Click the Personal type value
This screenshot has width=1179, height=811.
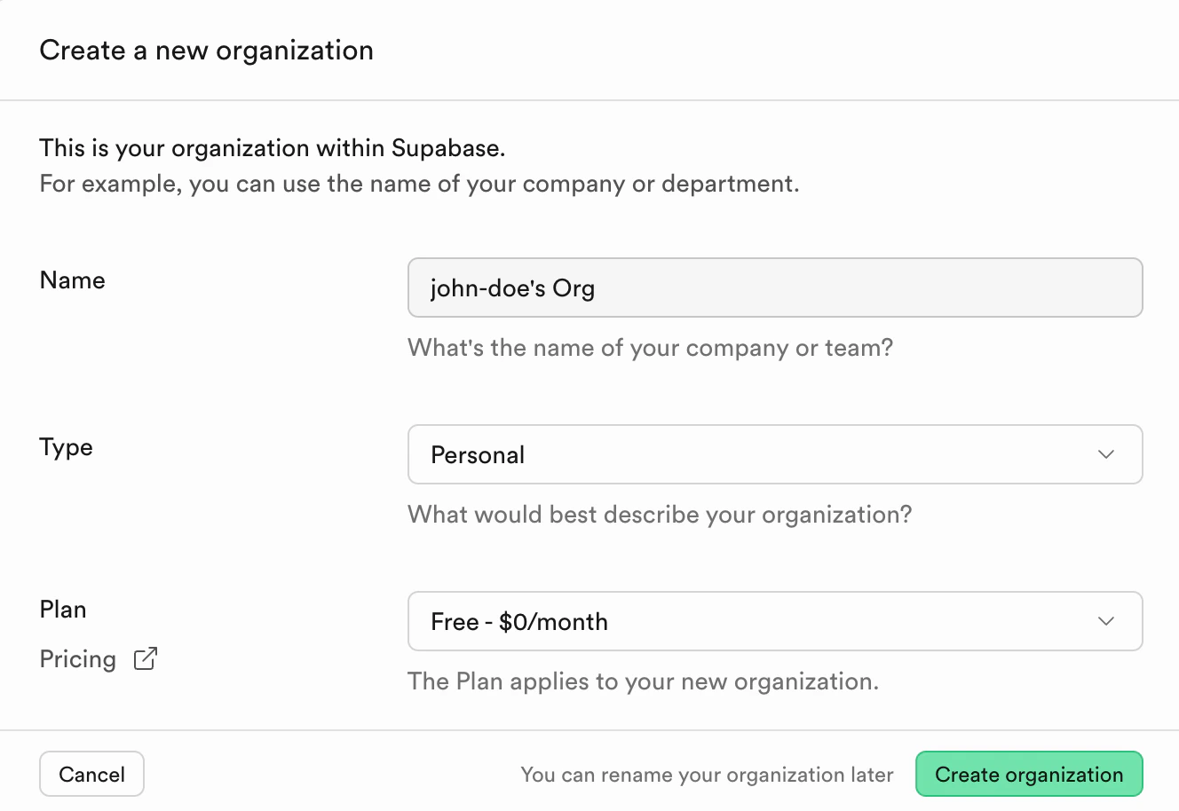[x=478, y=454]
